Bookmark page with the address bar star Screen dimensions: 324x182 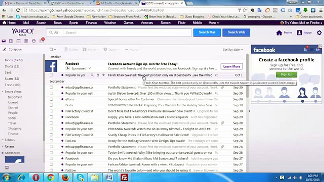tap(245, 10)
